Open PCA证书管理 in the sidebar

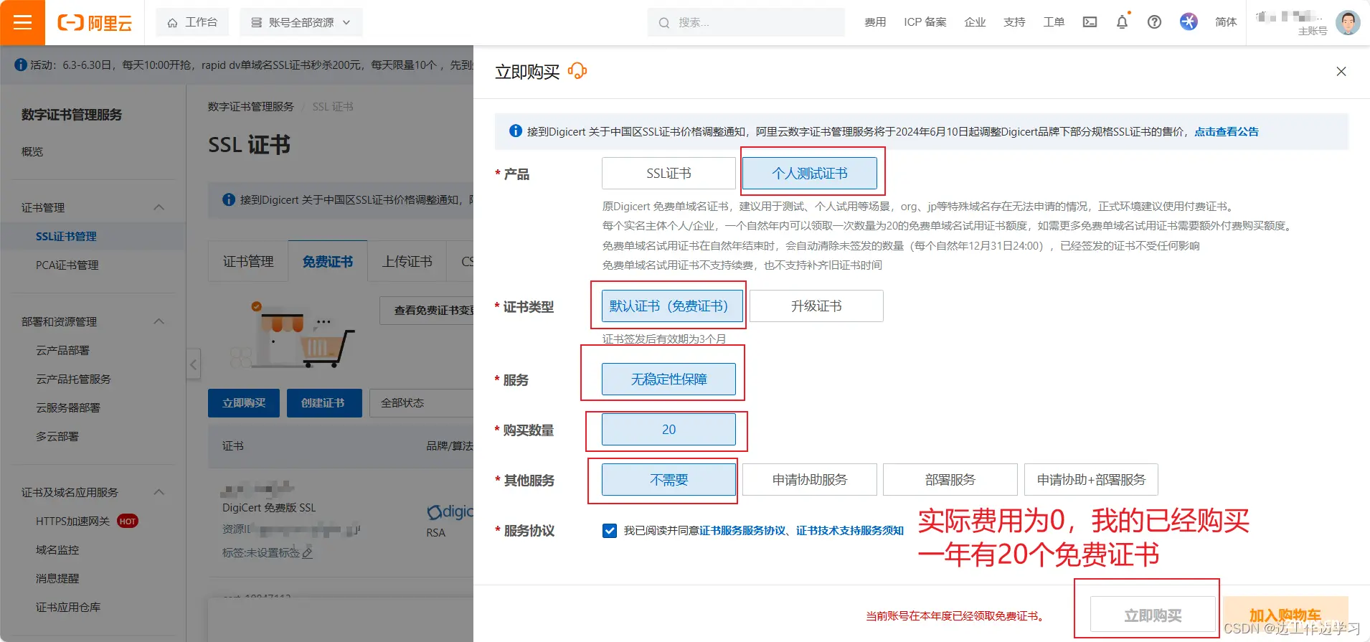point(67,265)
